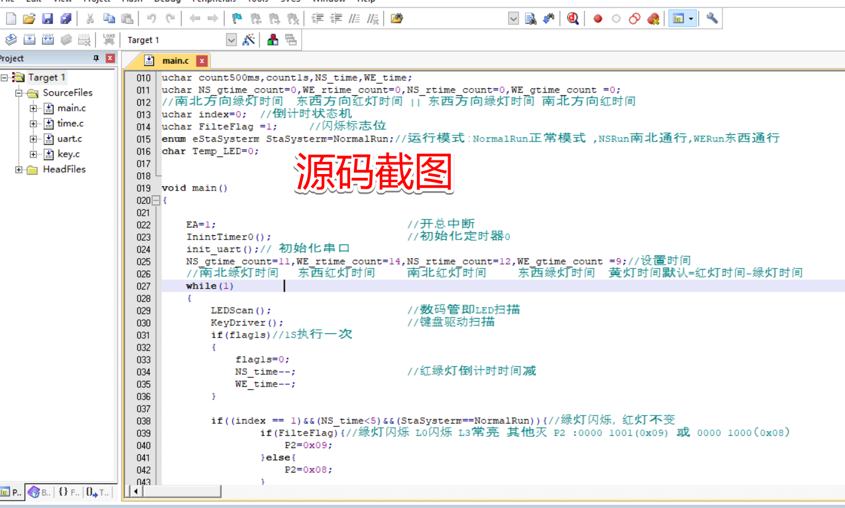Close the main.c editor tab
This screenshot has height=508, width=845.
202,61
